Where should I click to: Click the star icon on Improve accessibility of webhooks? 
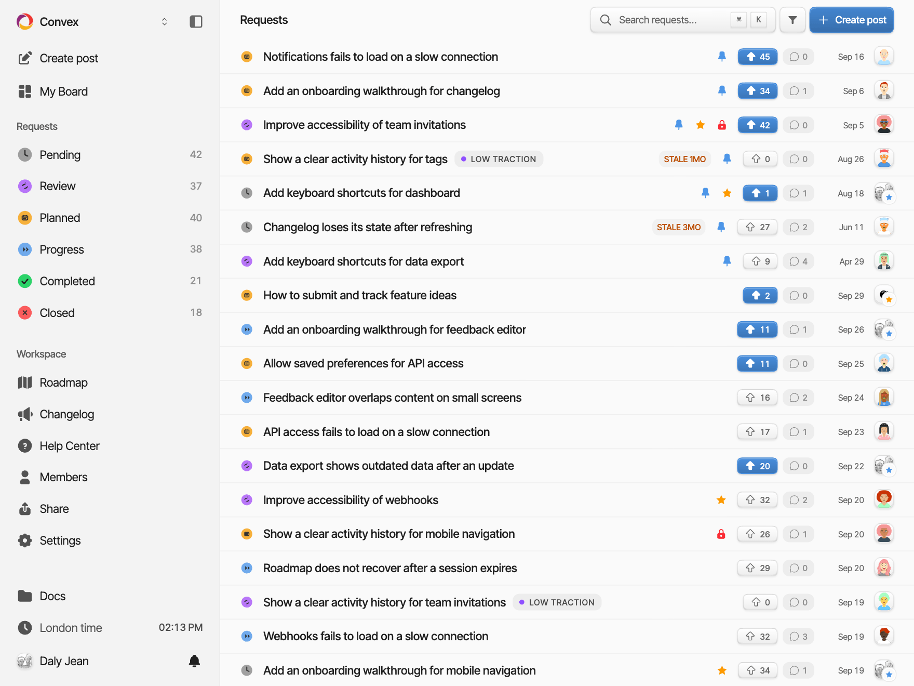(x=721, y=500)
